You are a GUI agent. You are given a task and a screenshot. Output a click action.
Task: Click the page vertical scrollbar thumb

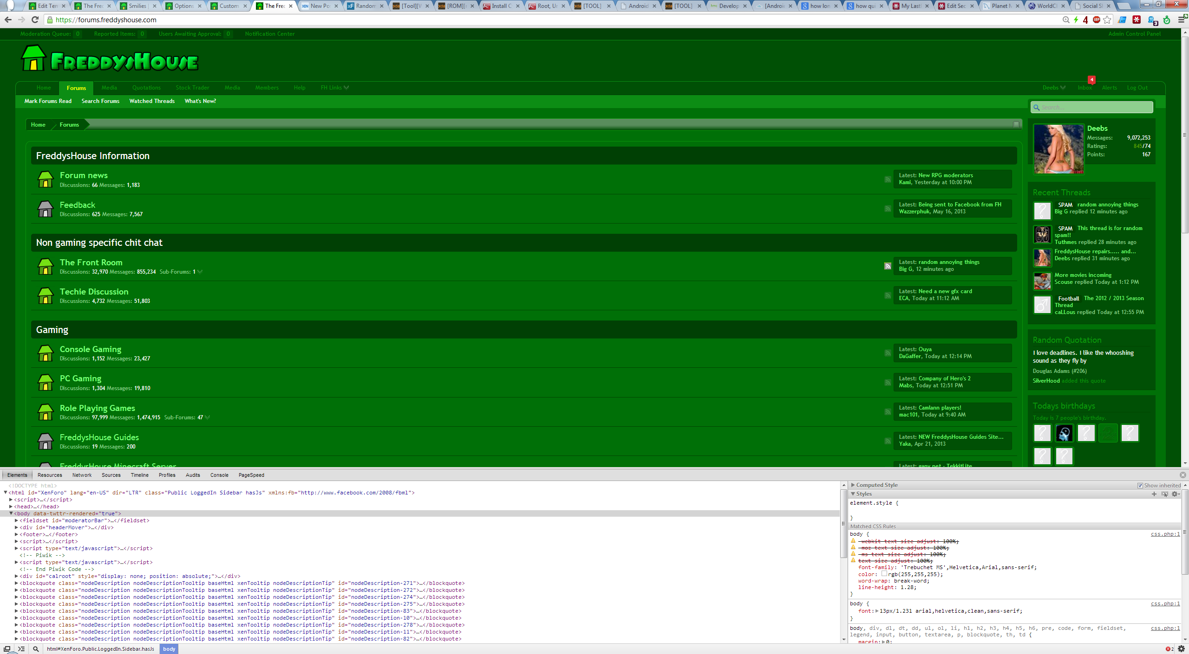point(1185,135)
